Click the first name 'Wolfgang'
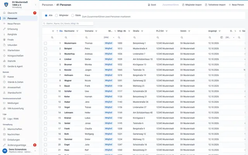Image resolution: width=248 pixels, height=155 pixels. 89,134
